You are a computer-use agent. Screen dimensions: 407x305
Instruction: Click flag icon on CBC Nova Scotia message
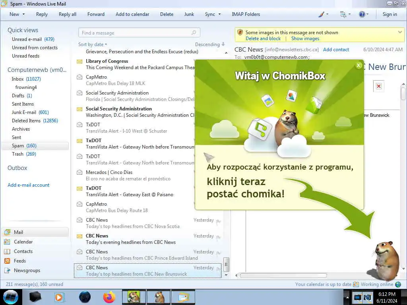218,221
